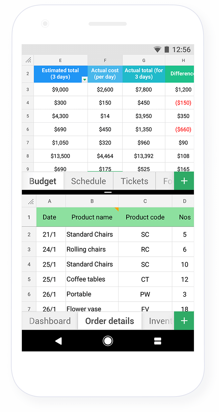Open the dropdown in the Estimated total cell
Image resolution: width=219 pixels, height=412 pixels.
pos(84,79)
